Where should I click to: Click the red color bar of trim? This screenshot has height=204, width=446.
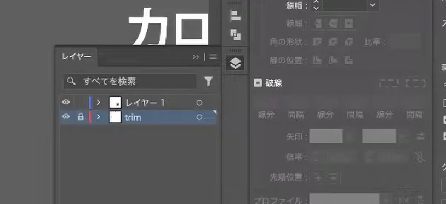[90, 117]
